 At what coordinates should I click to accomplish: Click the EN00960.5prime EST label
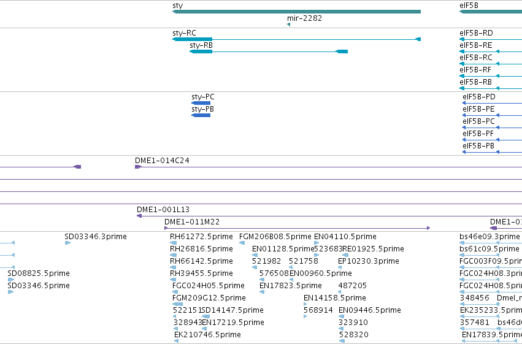pos(321,273)
